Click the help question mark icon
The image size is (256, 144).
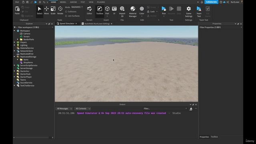click(221, 2)
